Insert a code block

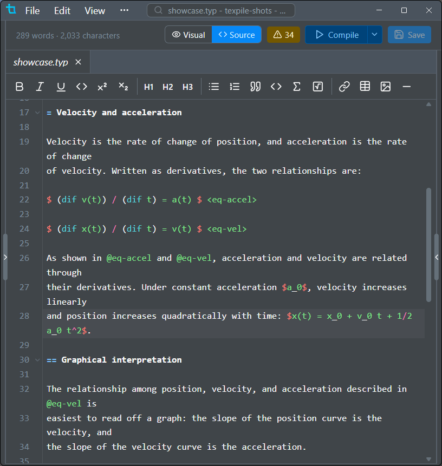(276, 87)
